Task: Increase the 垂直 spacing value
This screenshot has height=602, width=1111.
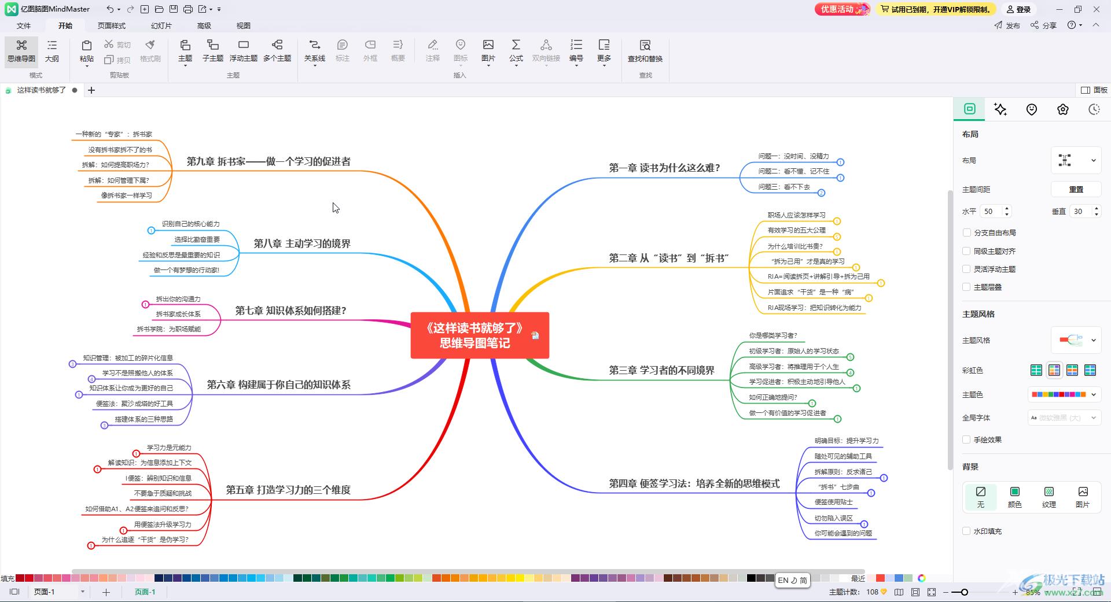Action: (x=1097, y=209)
